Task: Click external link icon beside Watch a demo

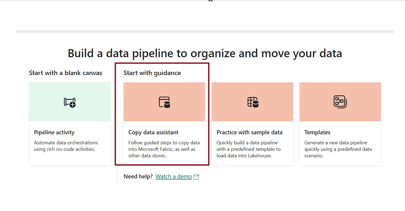Action: click(196, 177)
